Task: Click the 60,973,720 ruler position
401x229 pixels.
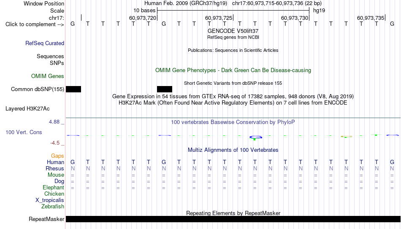Action: 143,18
